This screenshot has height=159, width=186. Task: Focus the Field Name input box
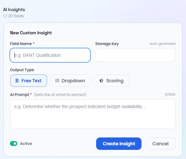click(50, 55)
